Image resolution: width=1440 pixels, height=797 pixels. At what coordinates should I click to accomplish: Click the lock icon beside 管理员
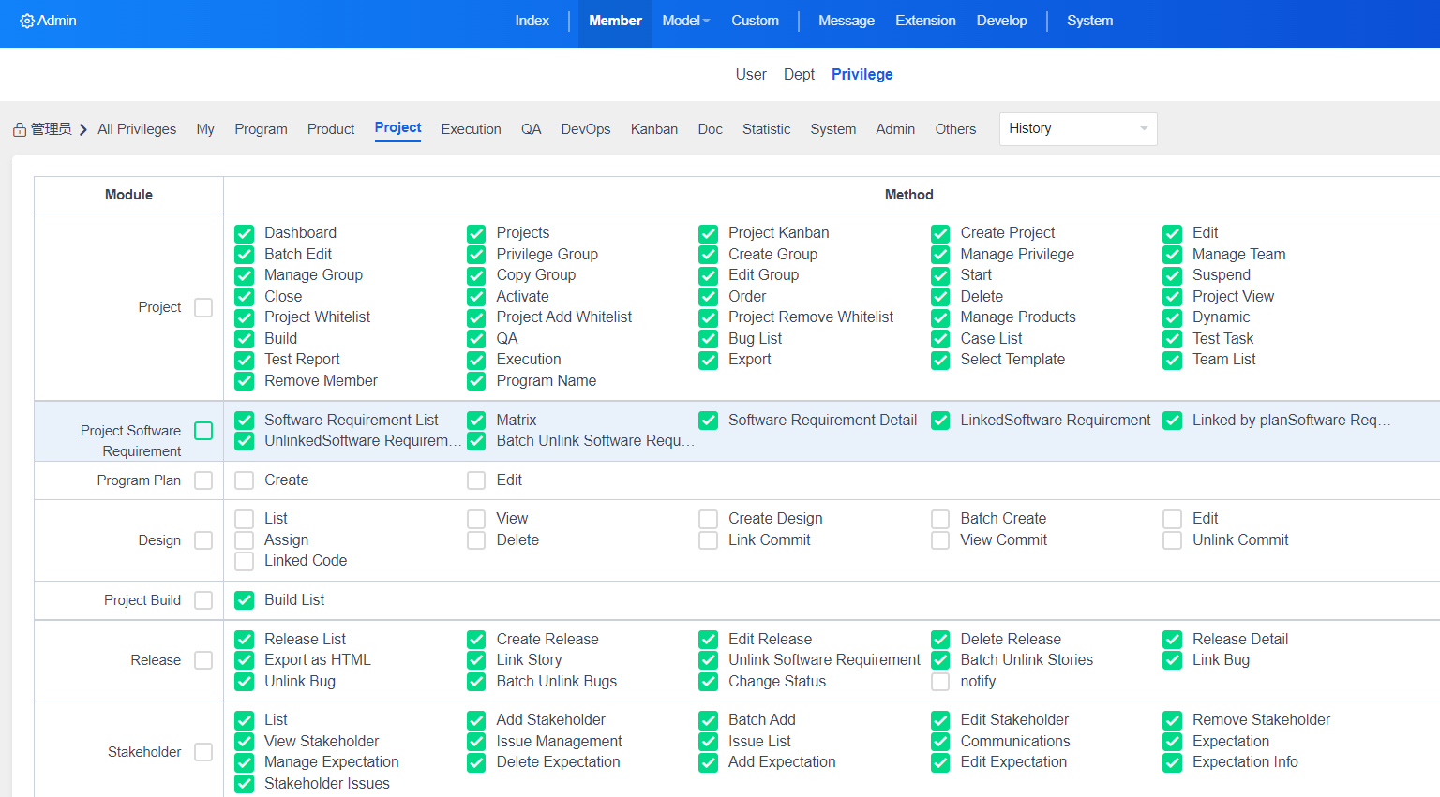20,130
